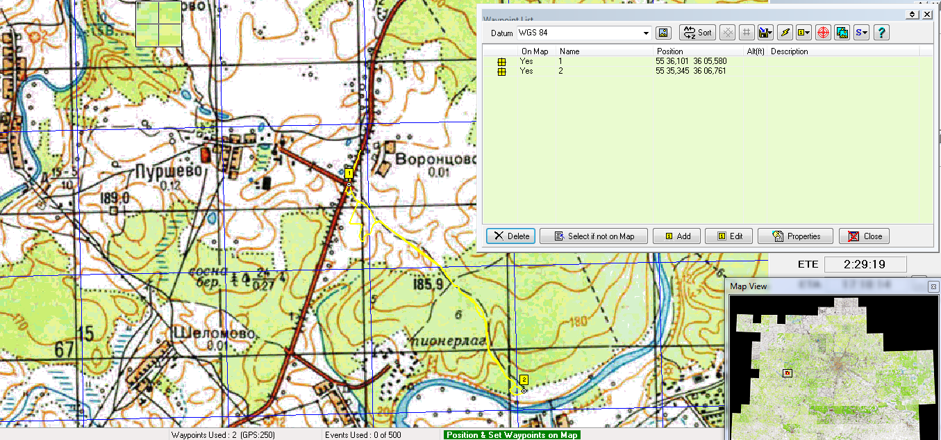The height and width of the screenshot is (440, 941).
Task: Open the help question mark icon
Action: pyautogui.click(x=881, y=33)
